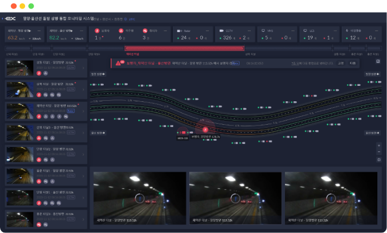Image resolution: width=387 pixels, height=233 pixels.
Task: Click the panel layout icon at map top-right
Action: pyautogui.click(x=378, y=61)
